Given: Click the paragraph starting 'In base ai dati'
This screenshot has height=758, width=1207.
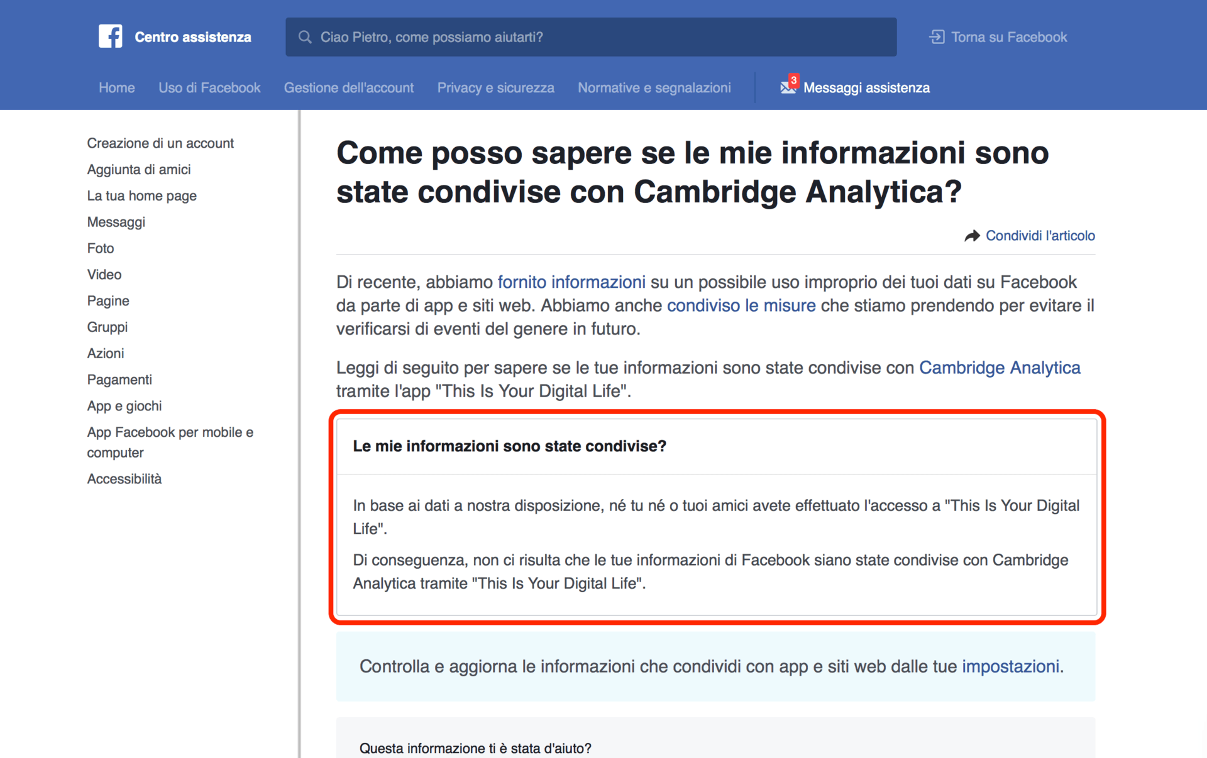Looking at the screenshot, I should pos(716,517).
